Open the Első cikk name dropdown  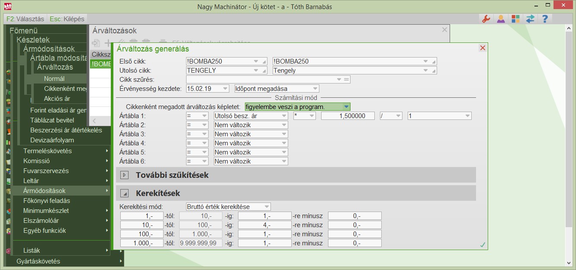pos(425,61)
